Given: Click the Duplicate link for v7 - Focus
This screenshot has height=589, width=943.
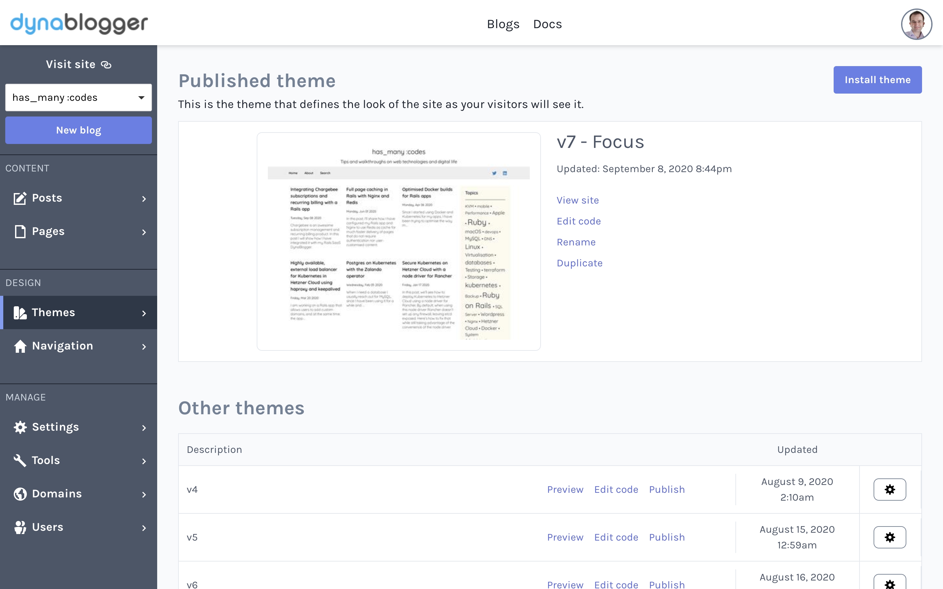Looking at the screenshot, I should coord(580,263).
